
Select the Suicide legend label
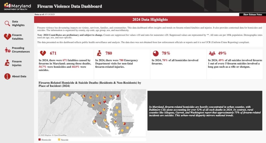point(65,140)
